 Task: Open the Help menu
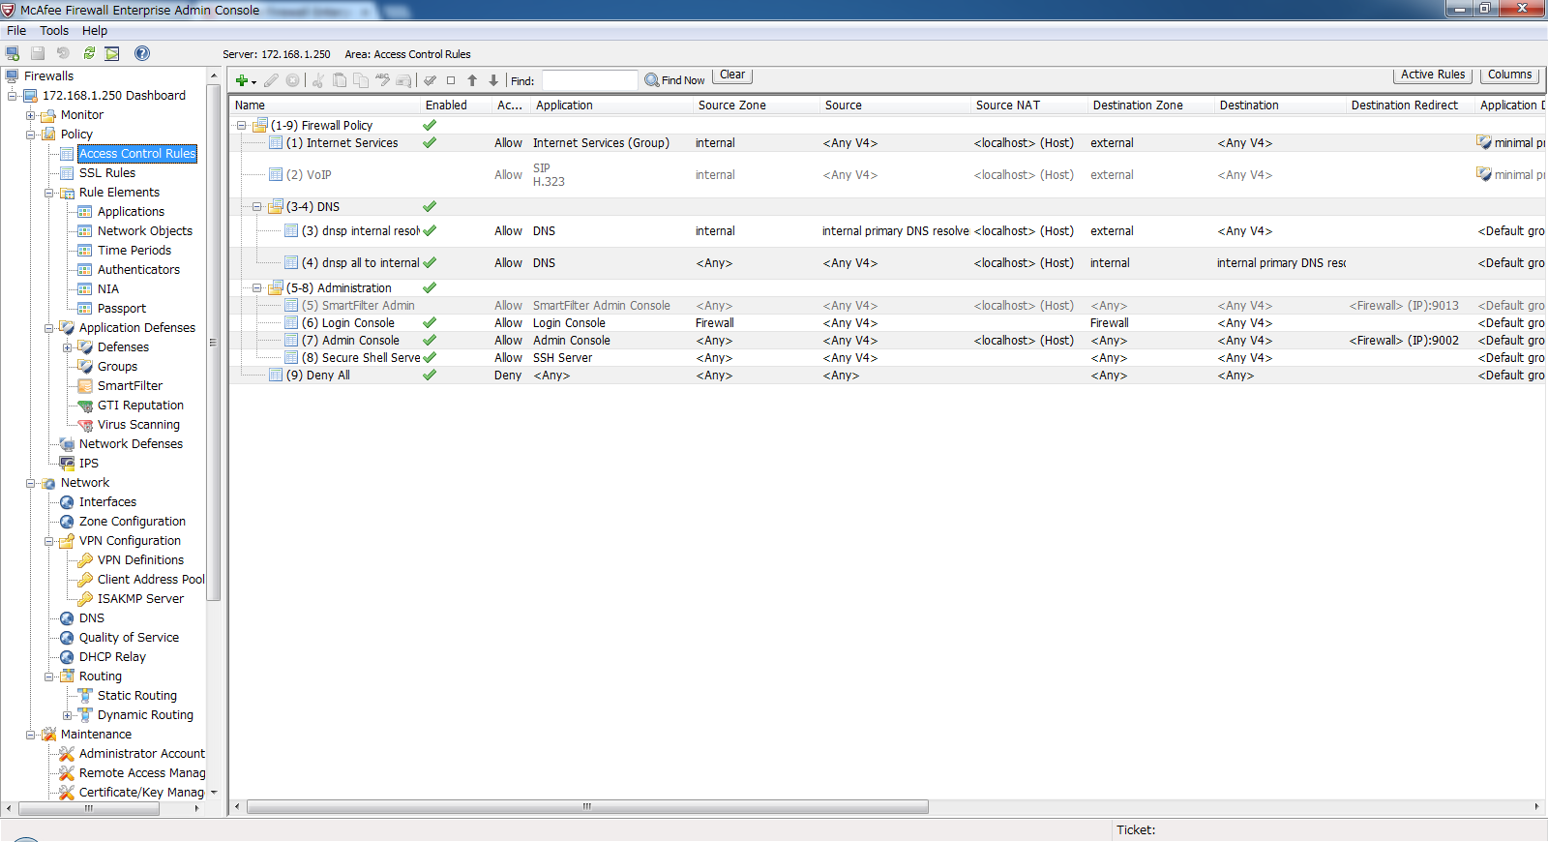pos(95,31)
